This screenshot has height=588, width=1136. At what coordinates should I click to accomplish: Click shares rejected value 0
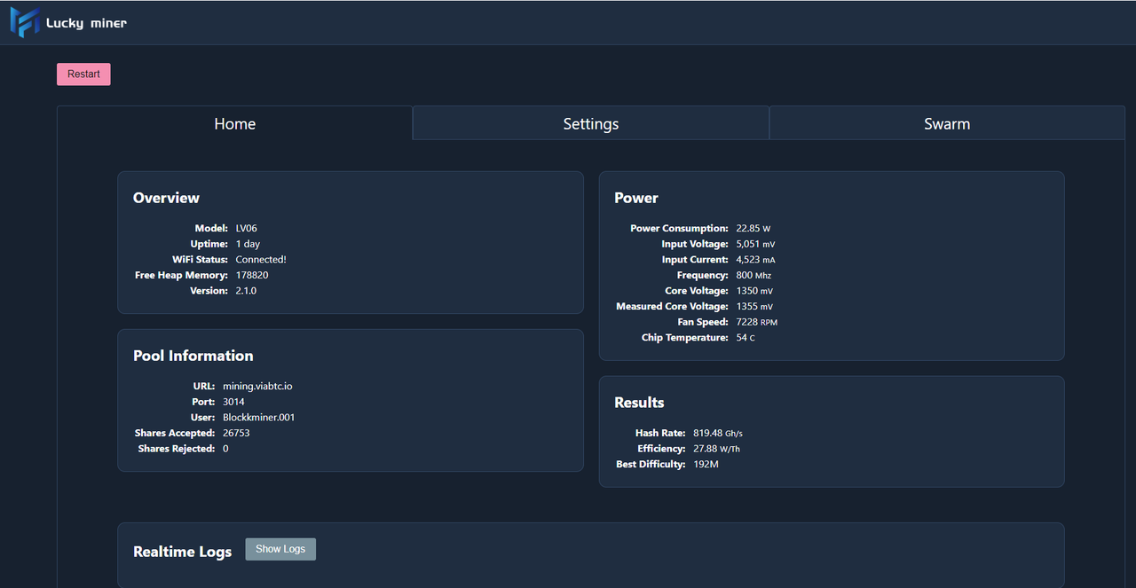225,449
